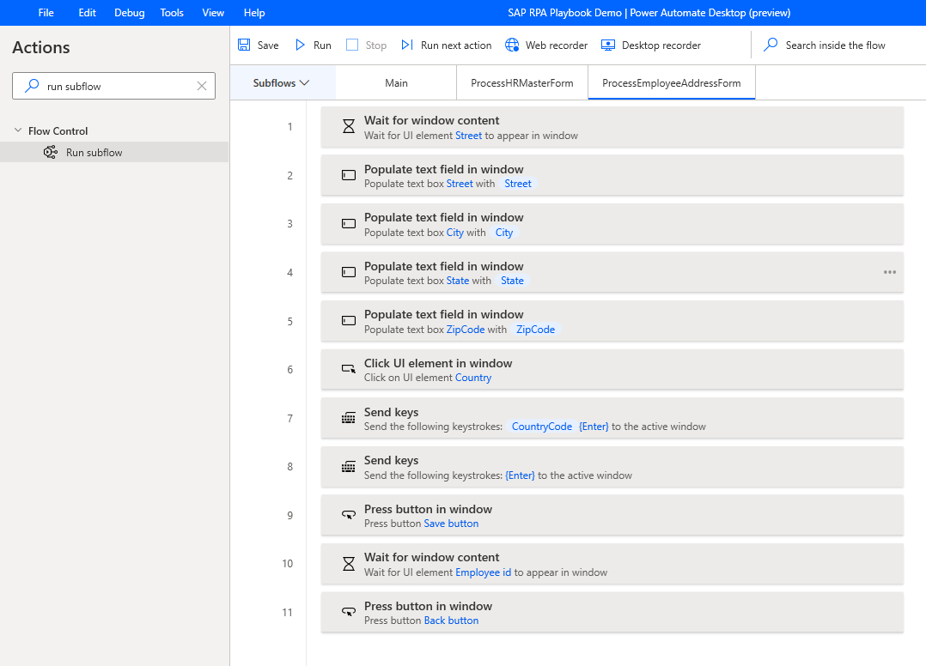Click hourglass icon of step 10 Wait action
Image resolution: width=926 pixels, height=666 pixels.
point(349,563)
